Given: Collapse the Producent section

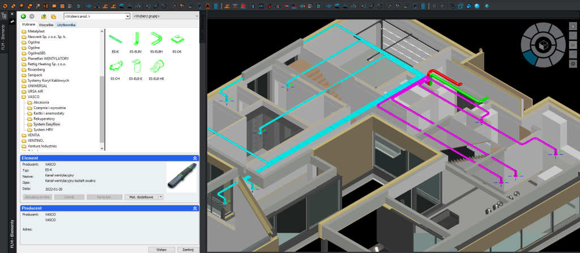Looking at the screenshot, I should [195, 208].
